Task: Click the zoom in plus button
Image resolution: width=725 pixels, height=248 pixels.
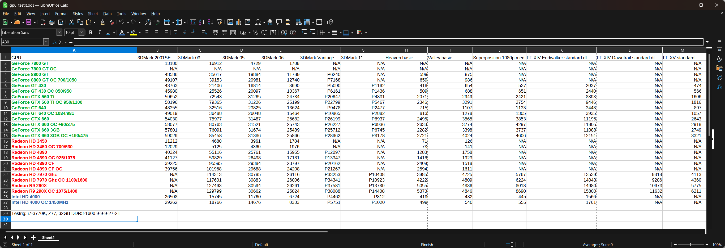Action: [707, 245]
